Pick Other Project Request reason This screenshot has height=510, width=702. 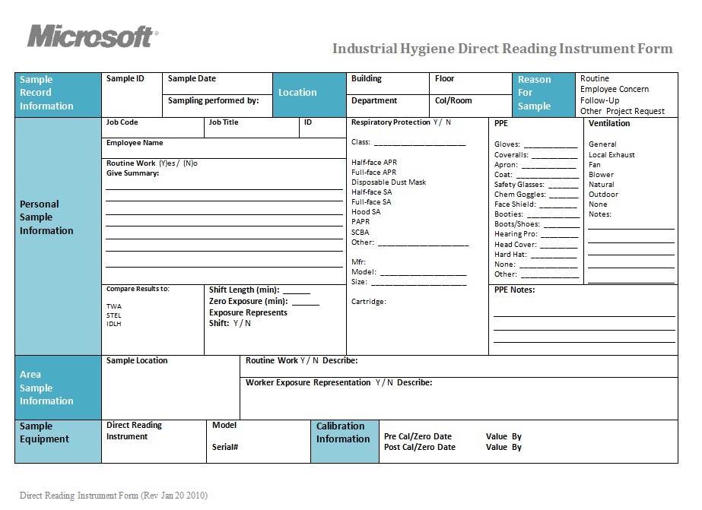621,111
